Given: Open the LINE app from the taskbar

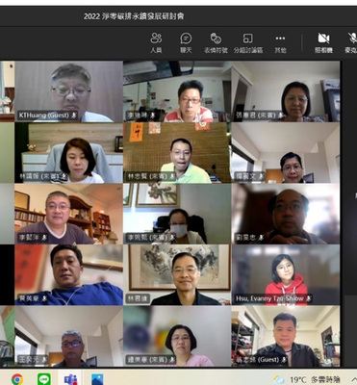Looking at the screenshot, I should 44,379.
